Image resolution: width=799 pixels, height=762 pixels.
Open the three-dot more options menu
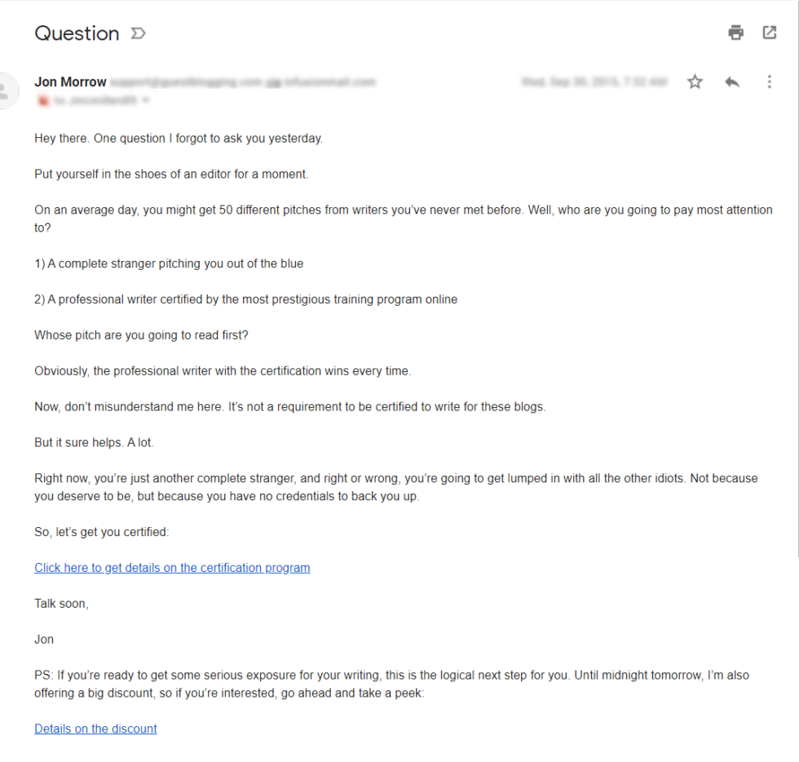pos(769,82)
